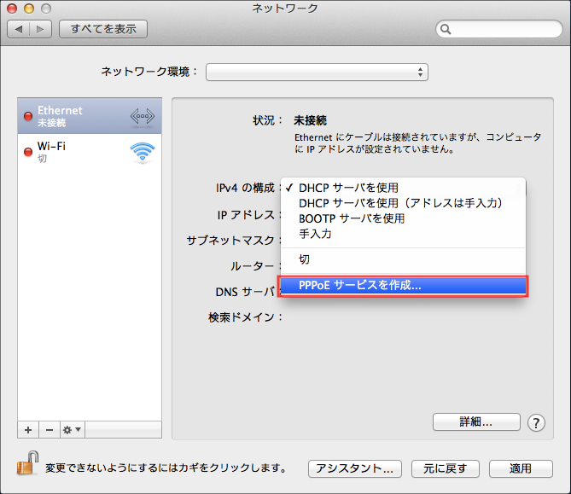Remove selected service with minus button
Image resolution: width=571 pixels, height=494 pixels.
pyautogui.click(x=50, y=430)
